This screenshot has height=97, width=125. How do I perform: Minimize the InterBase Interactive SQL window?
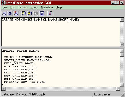113,3
